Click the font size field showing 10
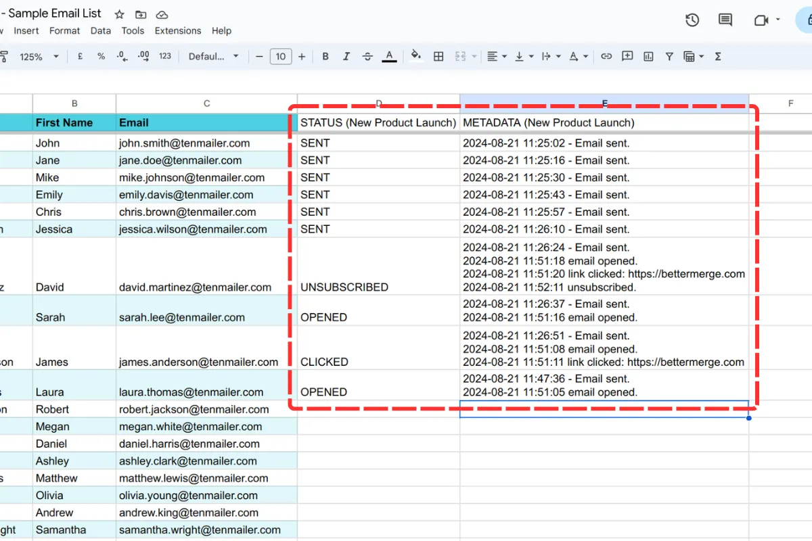Screen dimensions: 812x541 (x=281, y=56)
